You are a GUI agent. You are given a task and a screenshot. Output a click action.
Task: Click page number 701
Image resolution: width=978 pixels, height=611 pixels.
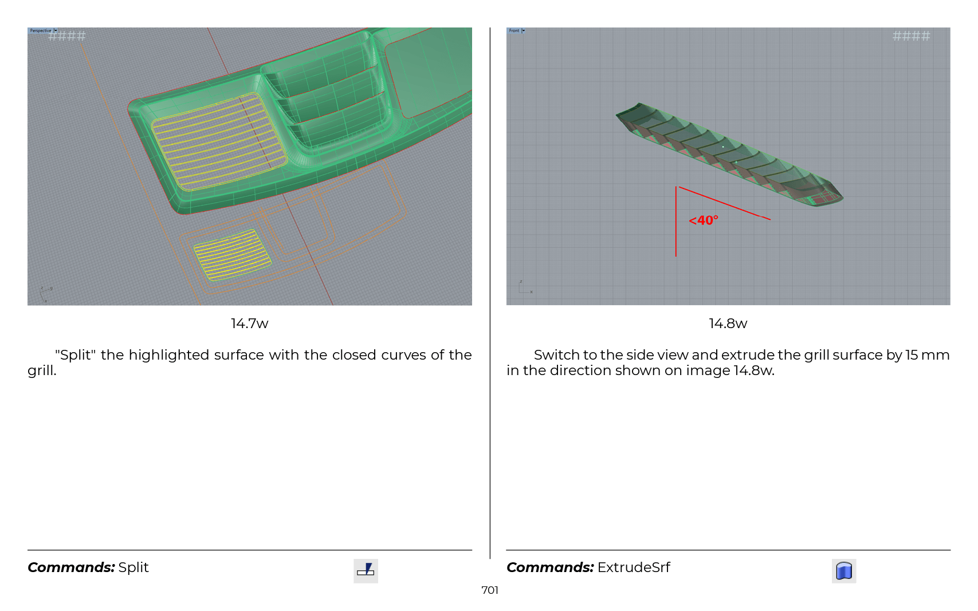(489, 590)
